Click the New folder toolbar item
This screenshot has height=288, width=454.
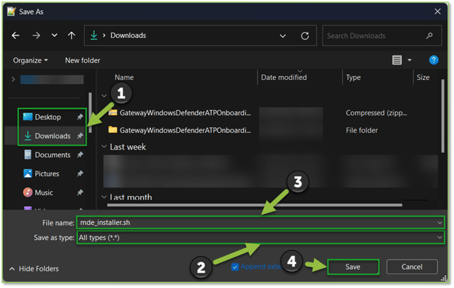tap(82, 60)
